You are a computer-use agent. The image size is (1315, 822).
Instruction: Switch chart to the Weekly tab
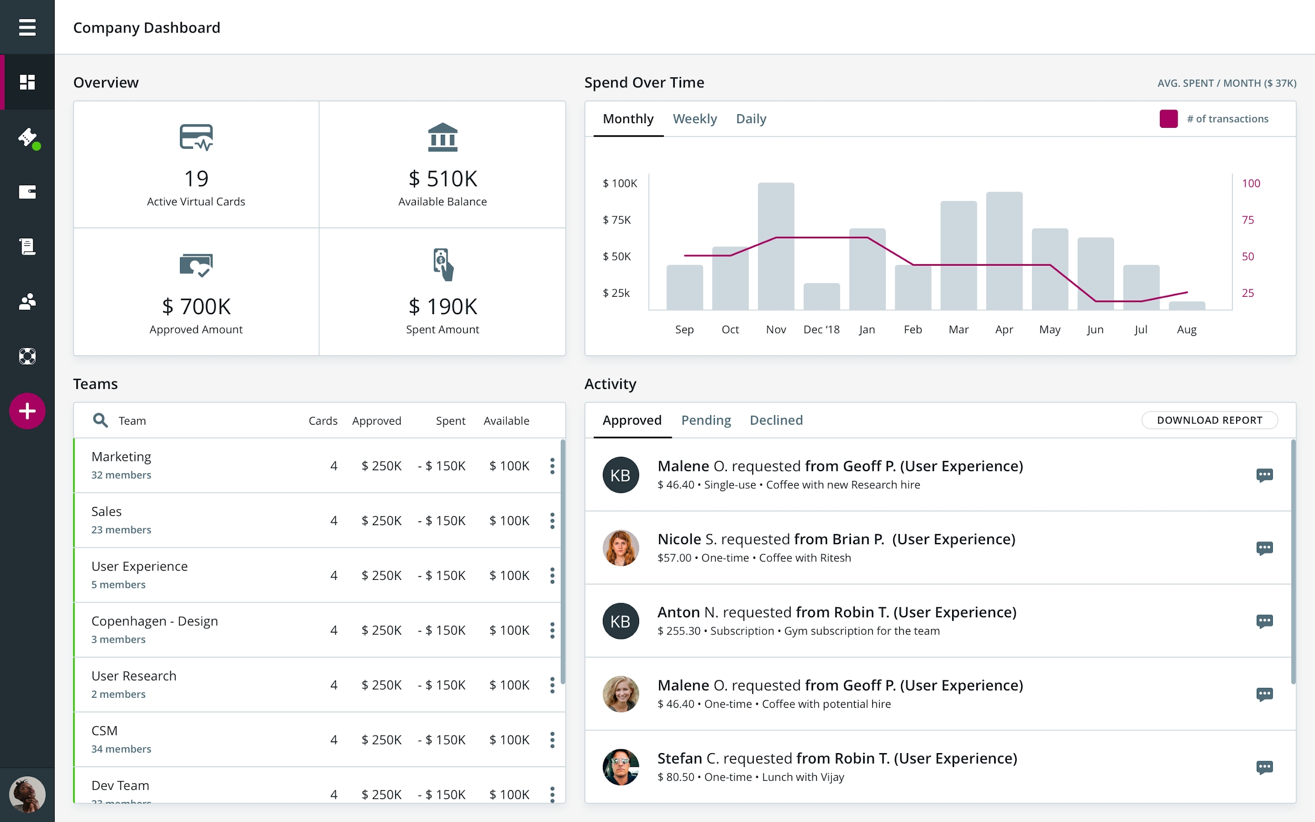694,118
